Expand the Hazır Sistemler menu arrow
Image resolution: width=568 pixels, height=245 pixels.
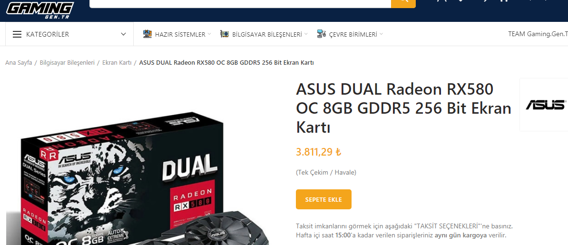point(209,34)
